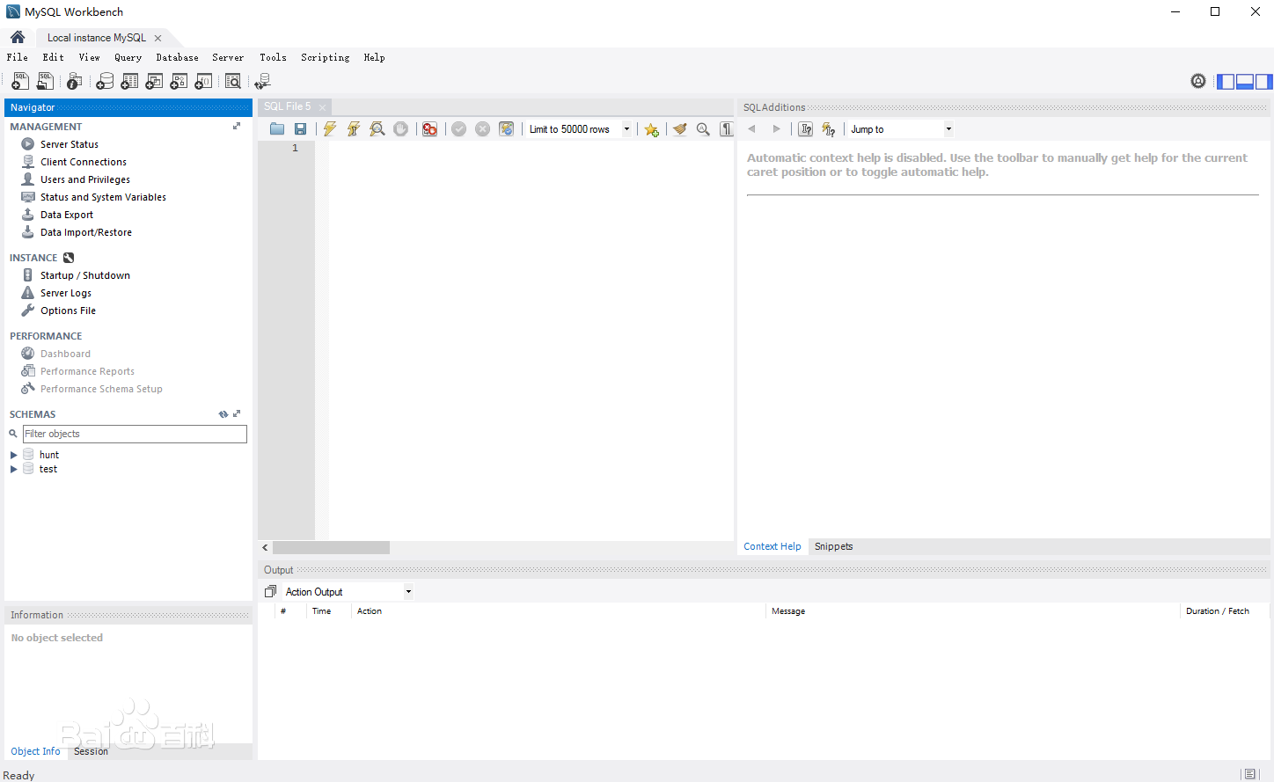Open Options File
This screenshot has width=1274, height=782.
pyautogui.click(x=68, y=311)
